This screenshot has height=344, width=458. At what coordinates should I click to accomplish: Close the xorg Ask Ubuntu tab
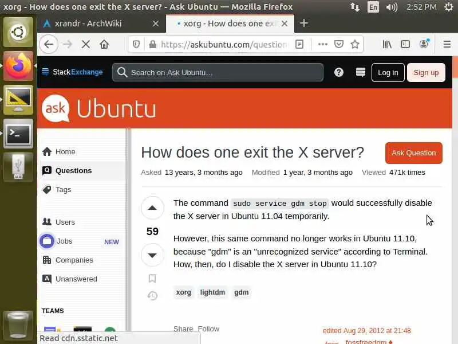(284, 24)
